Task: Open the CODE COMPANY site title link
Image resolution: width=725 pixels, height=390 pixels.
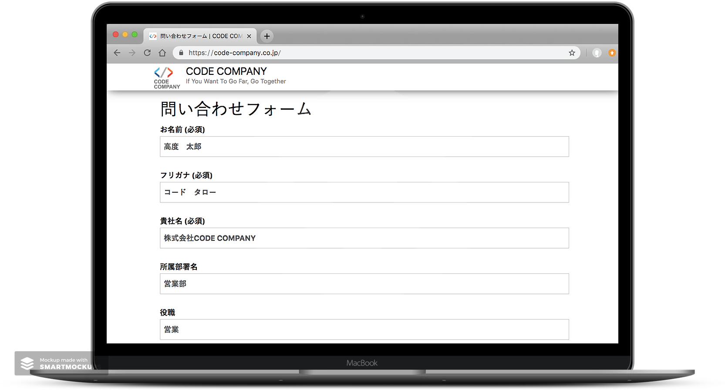Action: [226, 71]
